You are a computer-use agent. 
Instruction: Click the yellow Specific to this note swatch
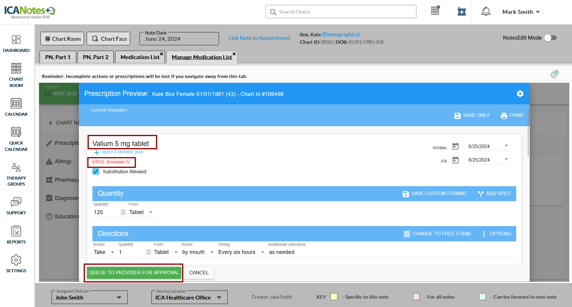coord(334,297)
